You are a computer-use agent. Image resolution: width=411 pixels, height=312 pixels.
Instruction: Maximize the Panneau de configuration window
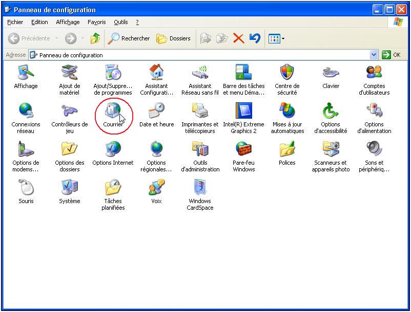click(389, 10)
